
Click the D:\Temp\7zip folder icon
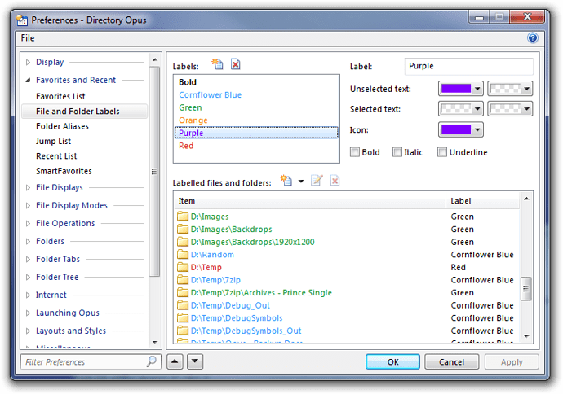tap(183, 280)
